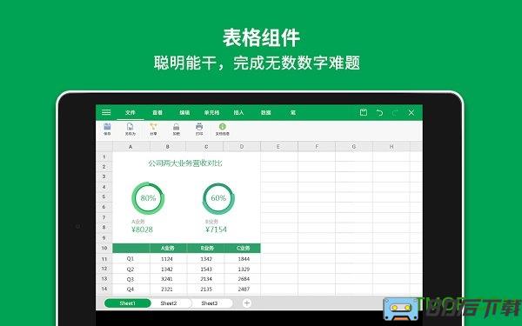Click cell with value 1329
Viewport: 522px width, 326px height.
pyautogui.click(x=244, y=269)
